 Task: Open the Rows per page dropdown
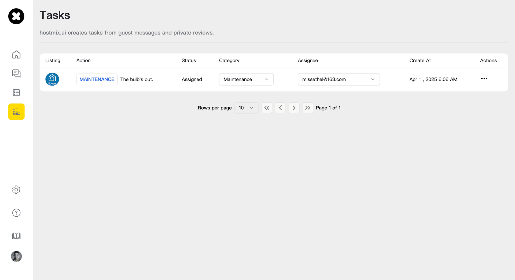(x=246, y=108)
